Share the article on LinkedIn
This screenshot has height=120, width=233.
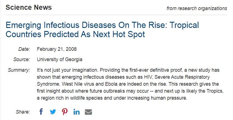tap(77, 112)
